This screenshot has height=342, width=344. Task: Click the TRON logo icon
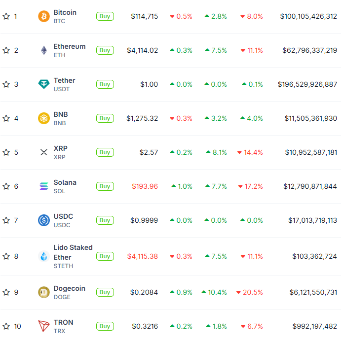pyautogui.click(x=44, y=326)
